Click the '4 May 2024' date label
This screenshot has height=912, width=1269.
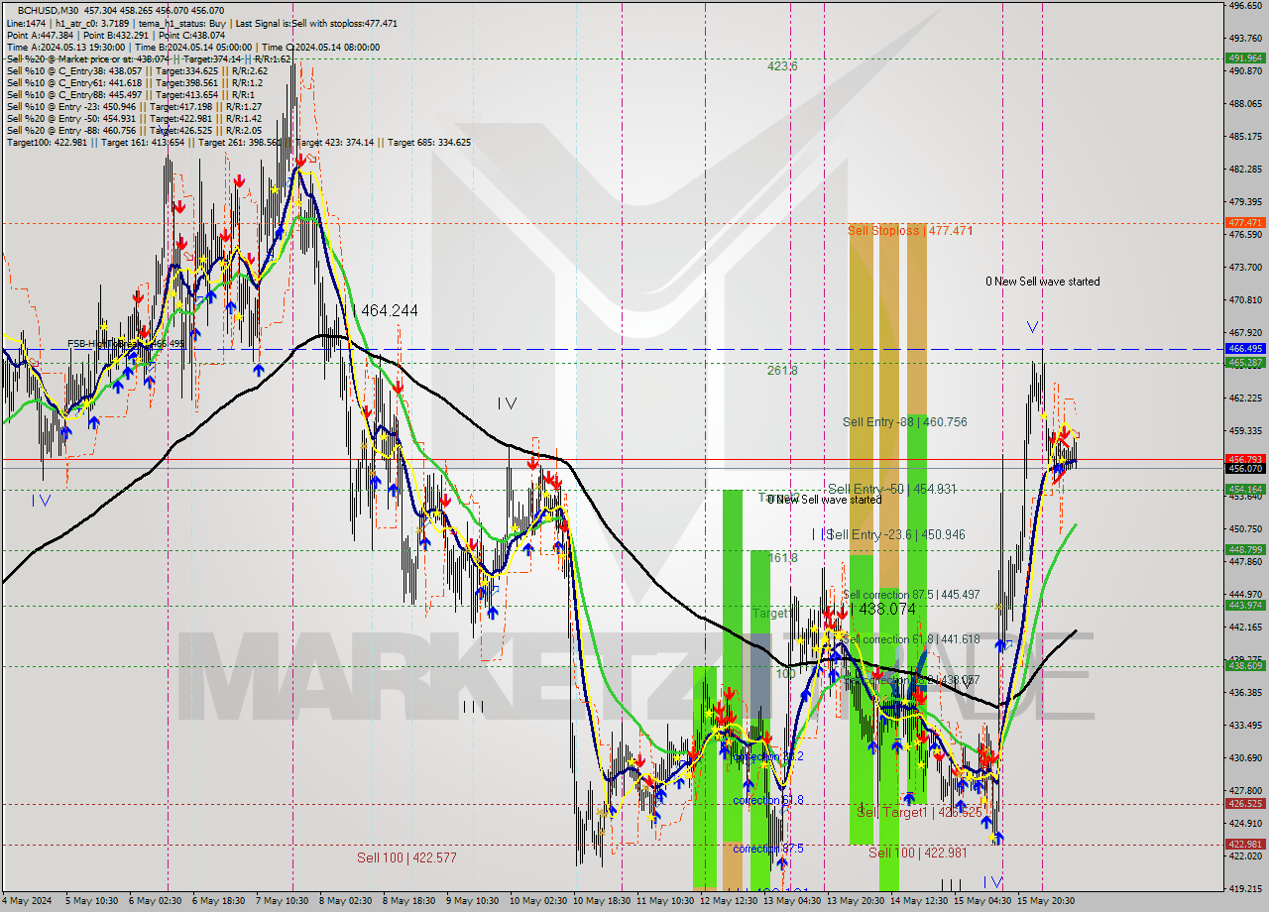point(25,902)
